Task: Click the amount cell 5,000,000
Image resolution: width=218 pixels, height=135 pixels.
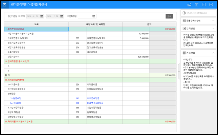Action: [136, 38]
